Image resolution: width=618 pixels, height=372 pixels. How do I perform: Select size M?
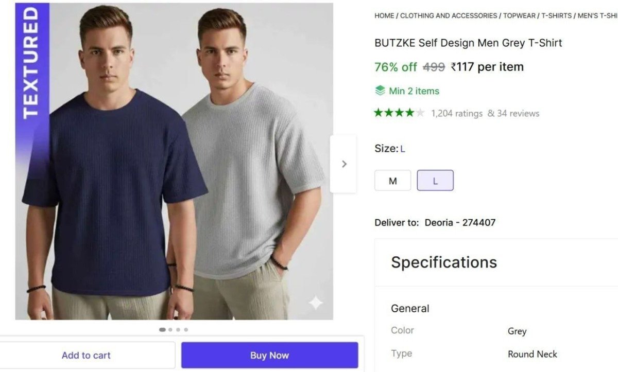tap(393, 181)
